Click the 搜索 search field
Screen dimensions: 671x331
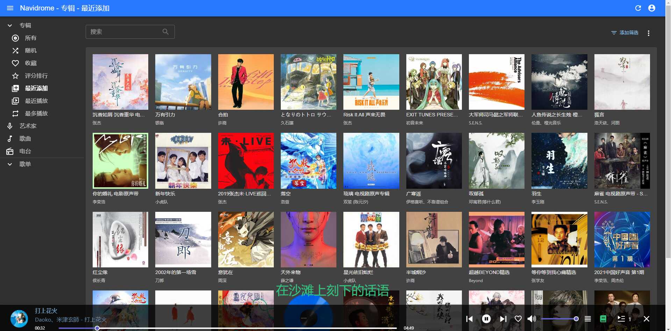[125, 32]
